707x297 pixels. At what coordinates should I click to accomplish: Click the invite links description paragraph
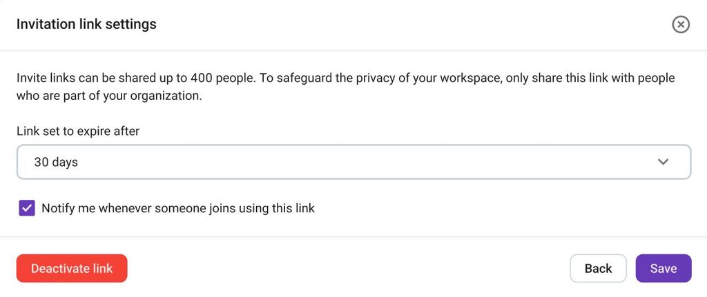click(x=346, y=87)
